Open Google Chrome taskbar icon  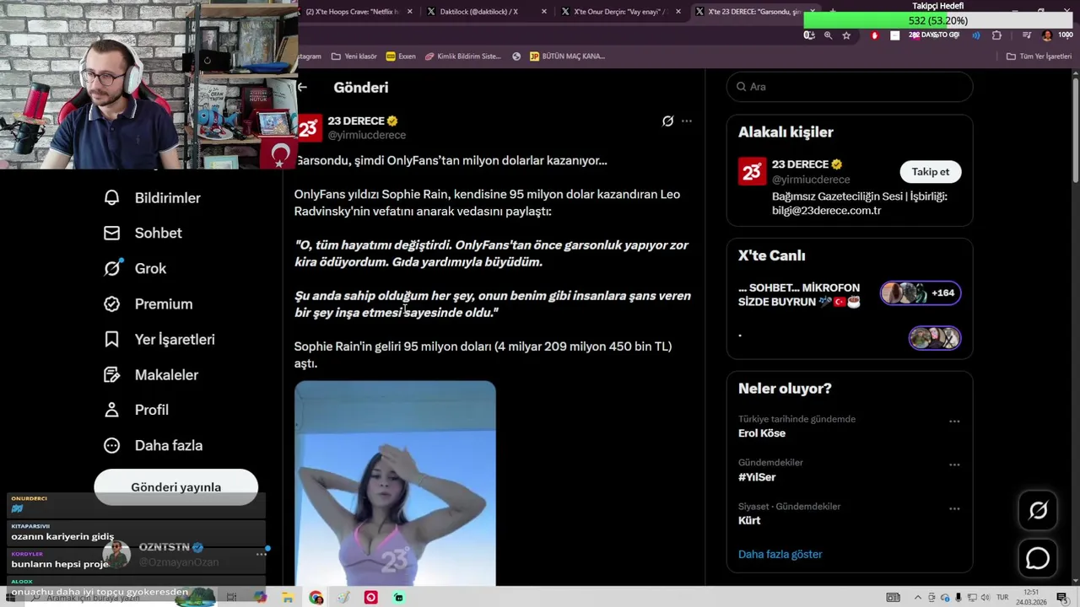(316, 597)
